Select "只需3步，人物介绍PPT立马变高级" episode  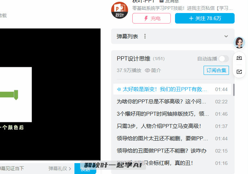[159, 126]
